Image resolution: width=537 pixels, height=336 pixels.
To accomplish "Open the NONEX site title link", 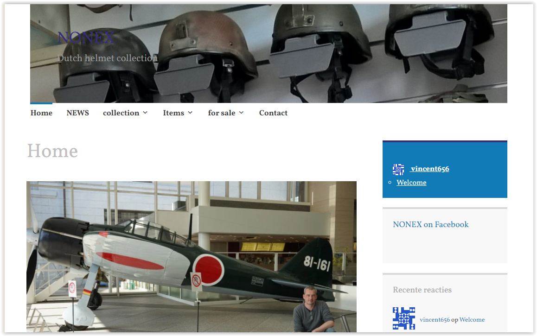I will (86, 37).
